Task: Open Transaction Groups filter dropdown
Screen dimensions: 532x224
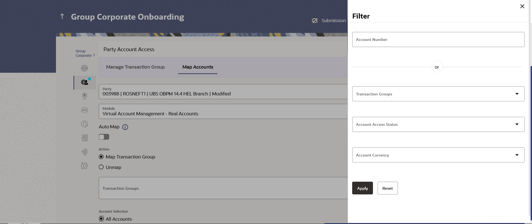Action: [x=438, y=94]
